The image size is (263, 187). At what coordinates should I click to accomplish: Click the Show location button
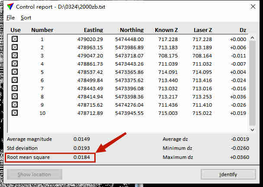click(x=35, y=174)
